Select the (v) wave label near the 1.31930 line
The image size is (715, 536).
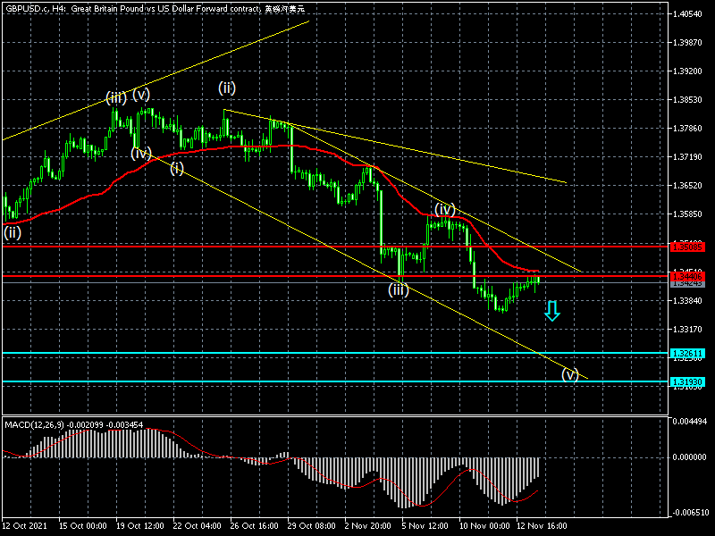(x=569, y=374)
